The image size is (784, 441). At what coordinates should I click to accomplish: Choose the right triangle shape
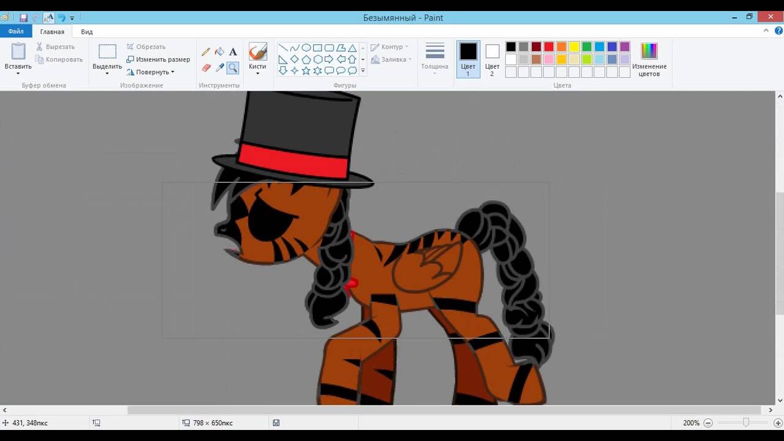[x=283, y=59]
